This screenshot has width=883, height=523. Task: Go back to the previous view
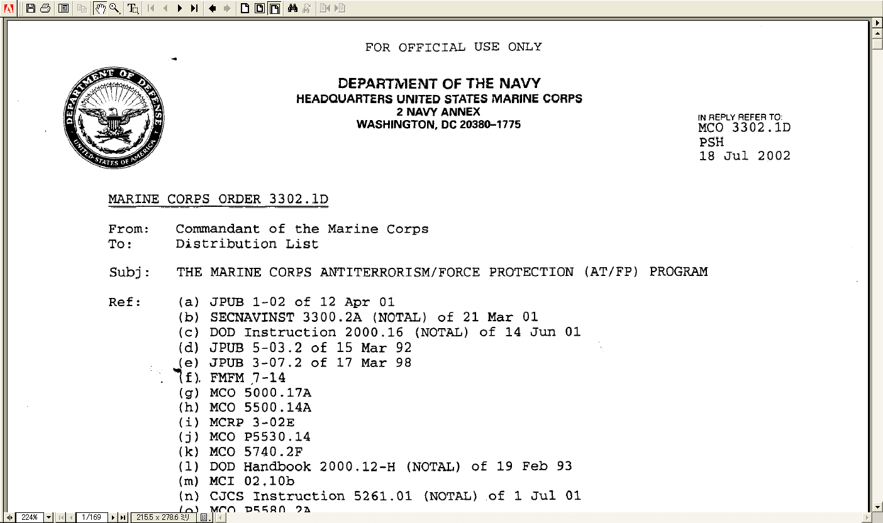213,8
